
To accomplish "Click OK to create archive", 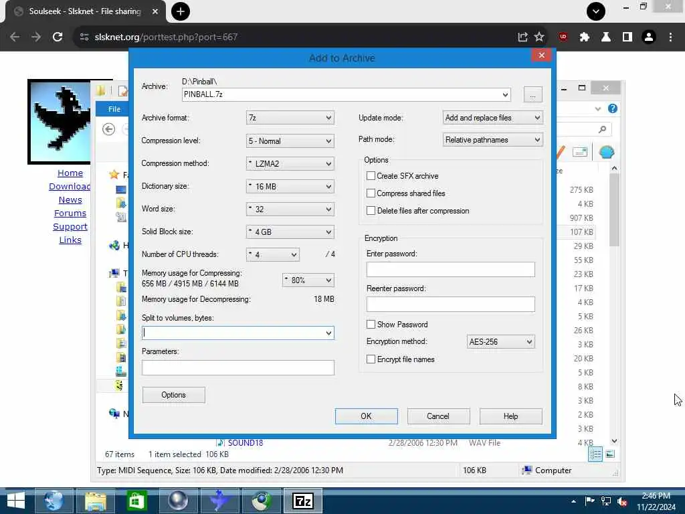I will pos(366,416).
